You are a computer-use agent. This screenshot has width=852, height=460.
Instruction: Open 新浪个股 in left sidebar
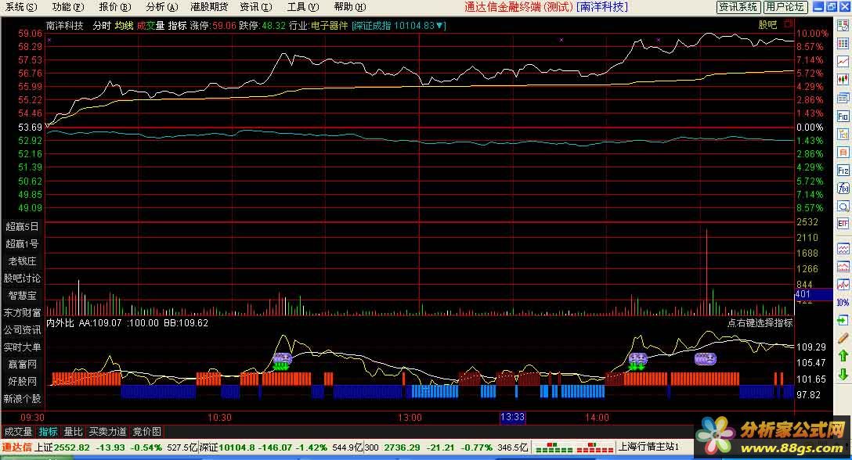point(22,399)
